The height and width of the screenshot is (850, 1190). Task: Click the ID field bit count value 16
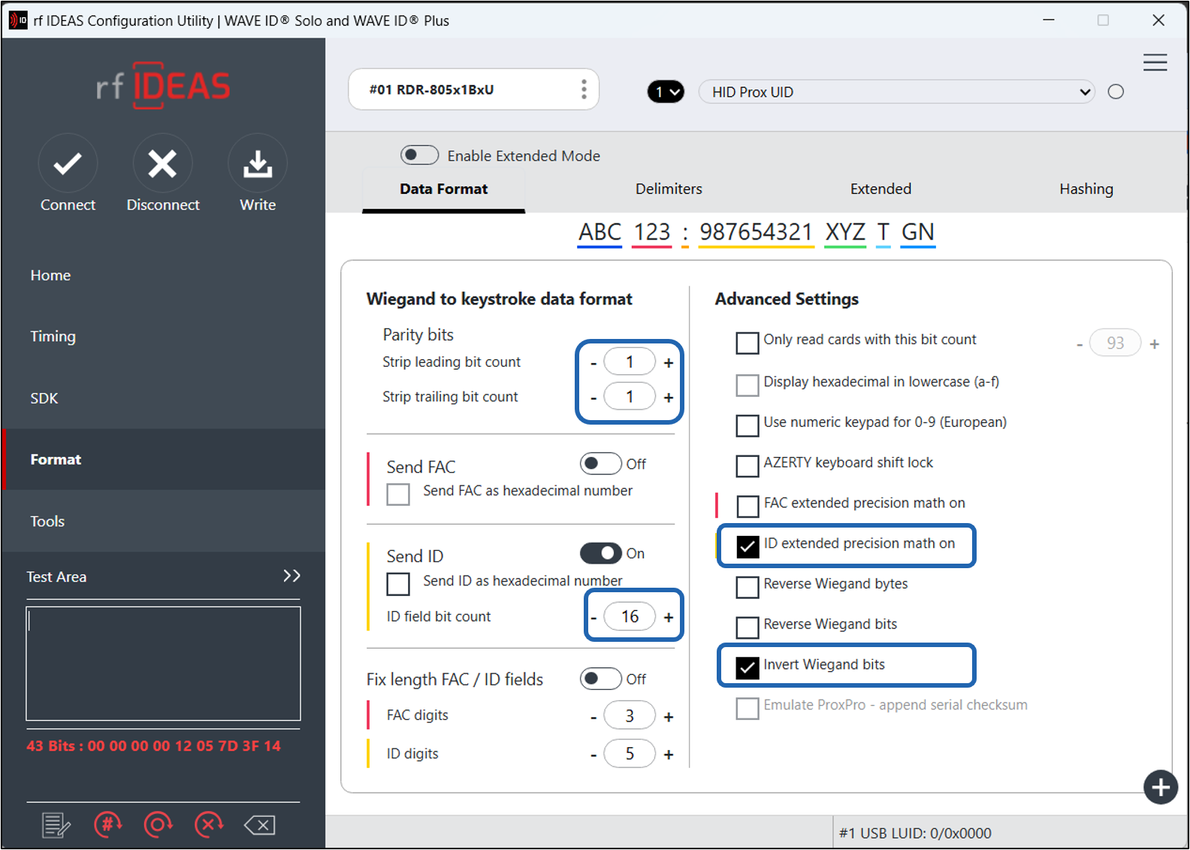(630, 616)
